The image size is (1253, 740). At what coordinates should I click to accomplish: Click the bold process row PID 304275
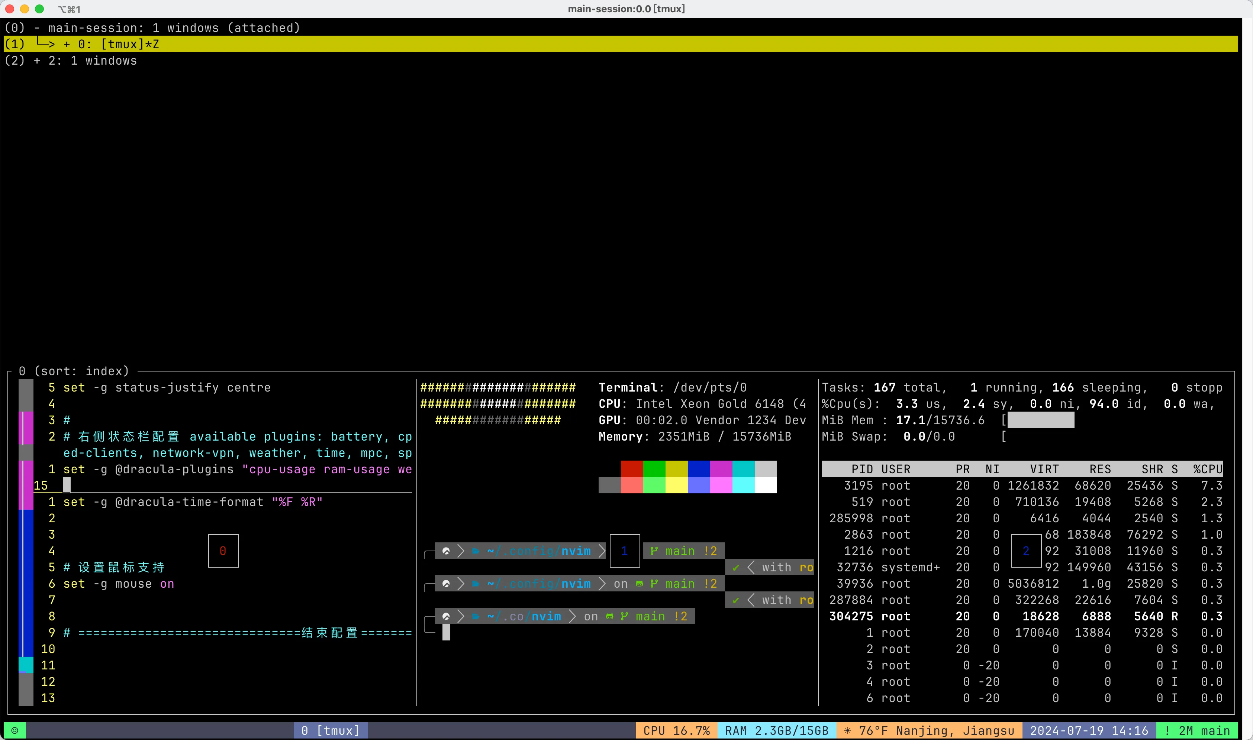click(x=1022, y=616)
